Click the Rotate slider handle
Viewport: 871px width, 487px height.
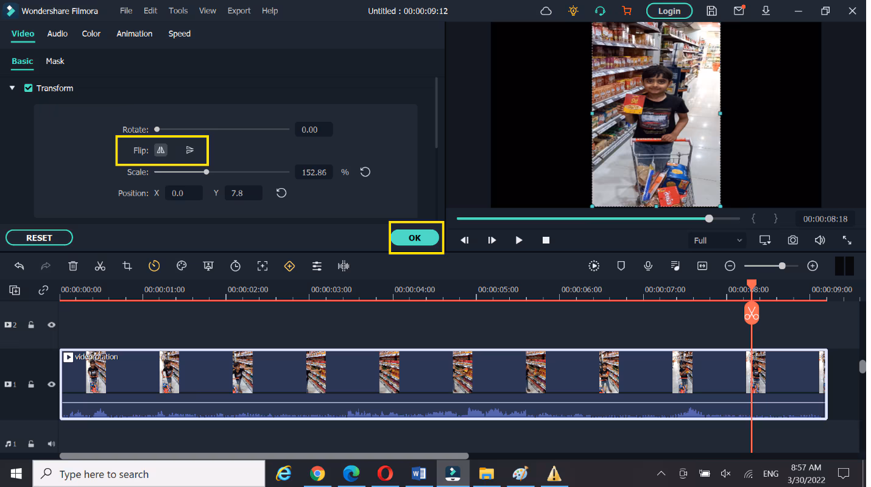(x=157, y=129)
